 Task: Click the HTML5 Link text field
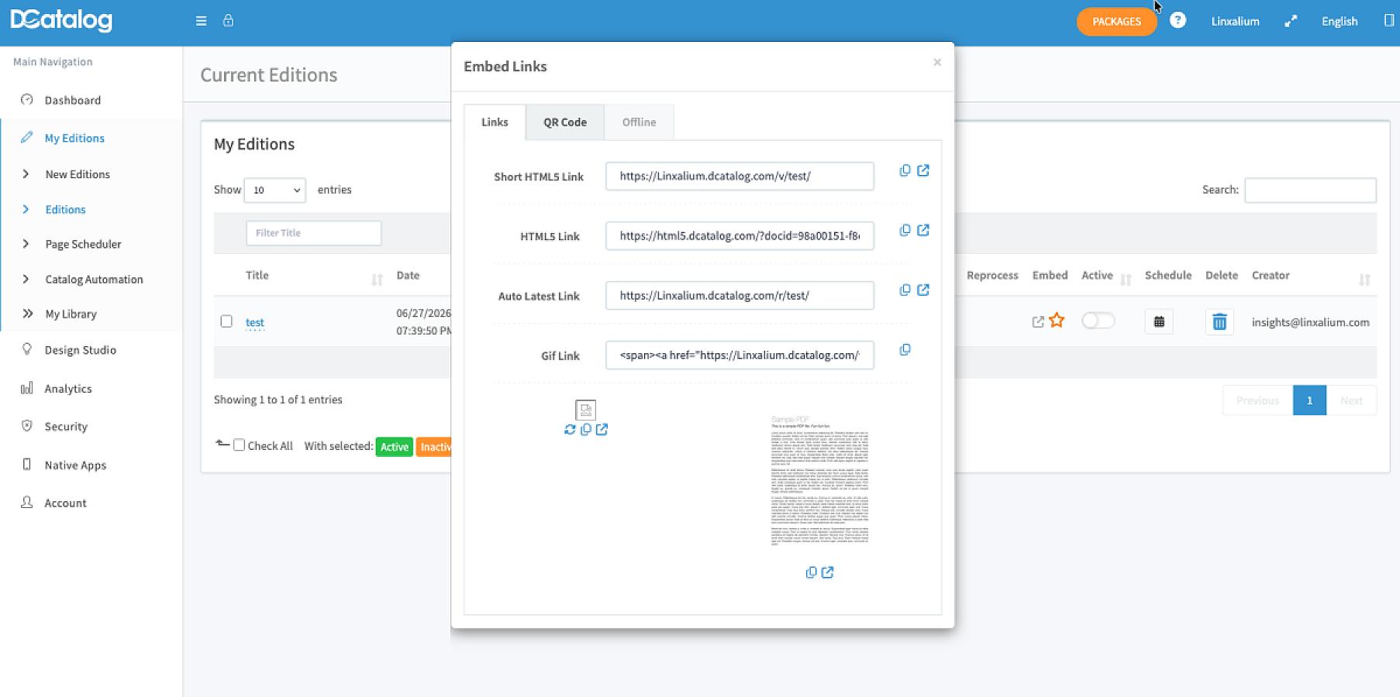(740, 235)
